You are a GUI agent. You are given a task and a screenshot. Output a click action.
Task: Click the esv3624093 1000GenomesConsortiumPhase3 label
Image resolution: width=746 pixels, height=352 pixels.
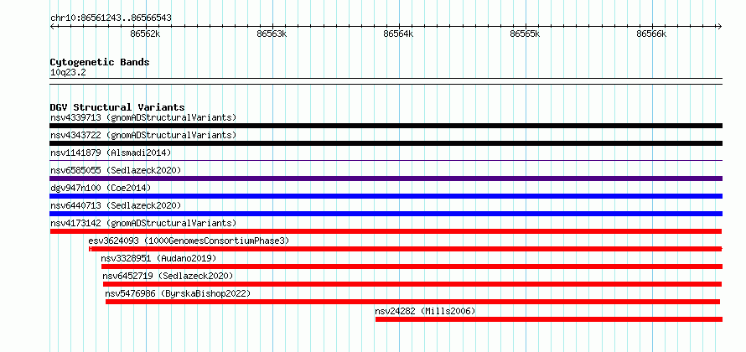tap(189, 241)
